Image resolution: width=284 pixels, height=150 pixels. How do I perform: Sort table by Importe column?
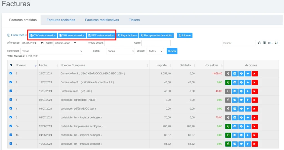161,65
